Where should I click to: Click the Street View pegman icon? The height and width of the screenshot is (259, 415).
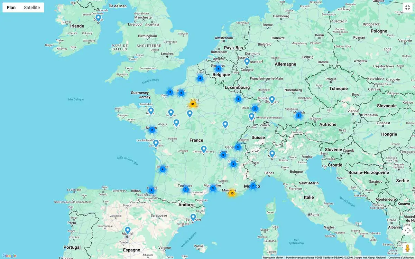pos(407,248)
